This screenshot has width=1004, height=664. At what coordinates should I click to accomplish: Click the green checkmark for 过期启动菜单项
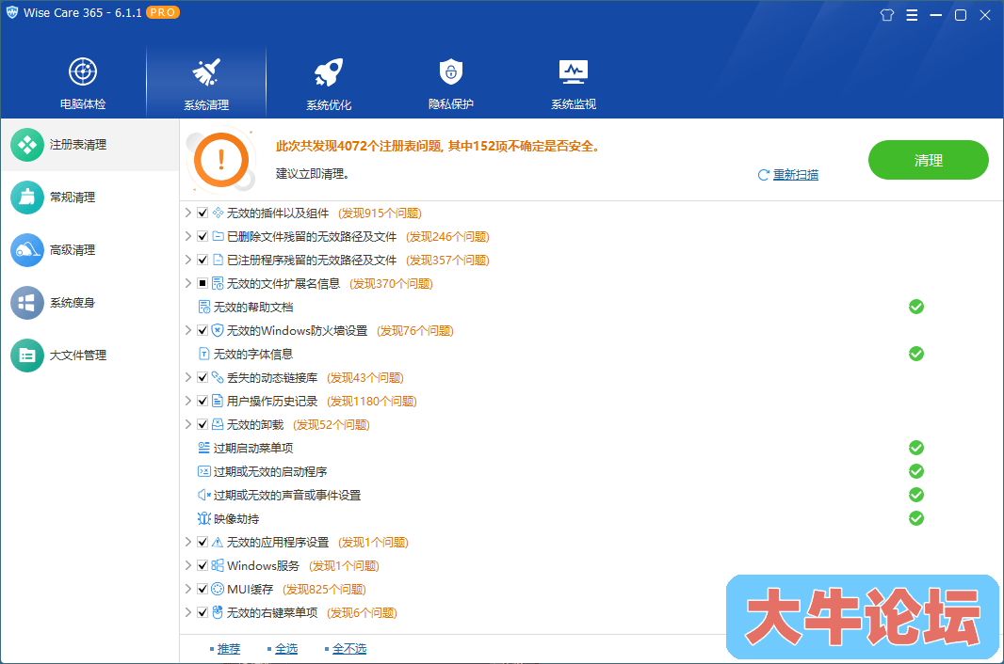pyautogui.click(x=916, y=448)
